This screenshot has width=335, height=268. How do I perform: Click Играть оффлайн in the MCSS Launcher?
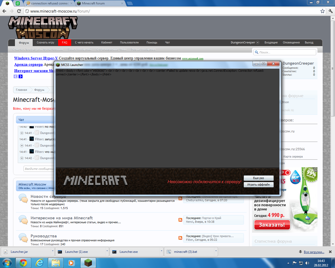pyautogui.click(x=259, y=185)
